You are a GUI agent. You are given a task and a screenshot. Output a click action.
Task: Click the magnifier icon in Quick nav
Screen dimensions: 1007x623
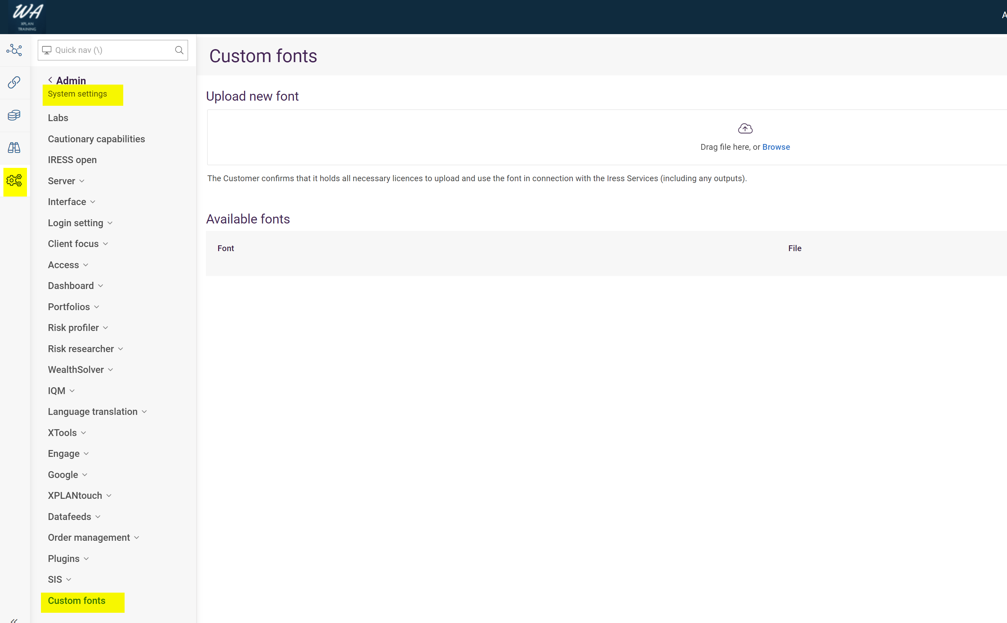(x=179, y=50)
